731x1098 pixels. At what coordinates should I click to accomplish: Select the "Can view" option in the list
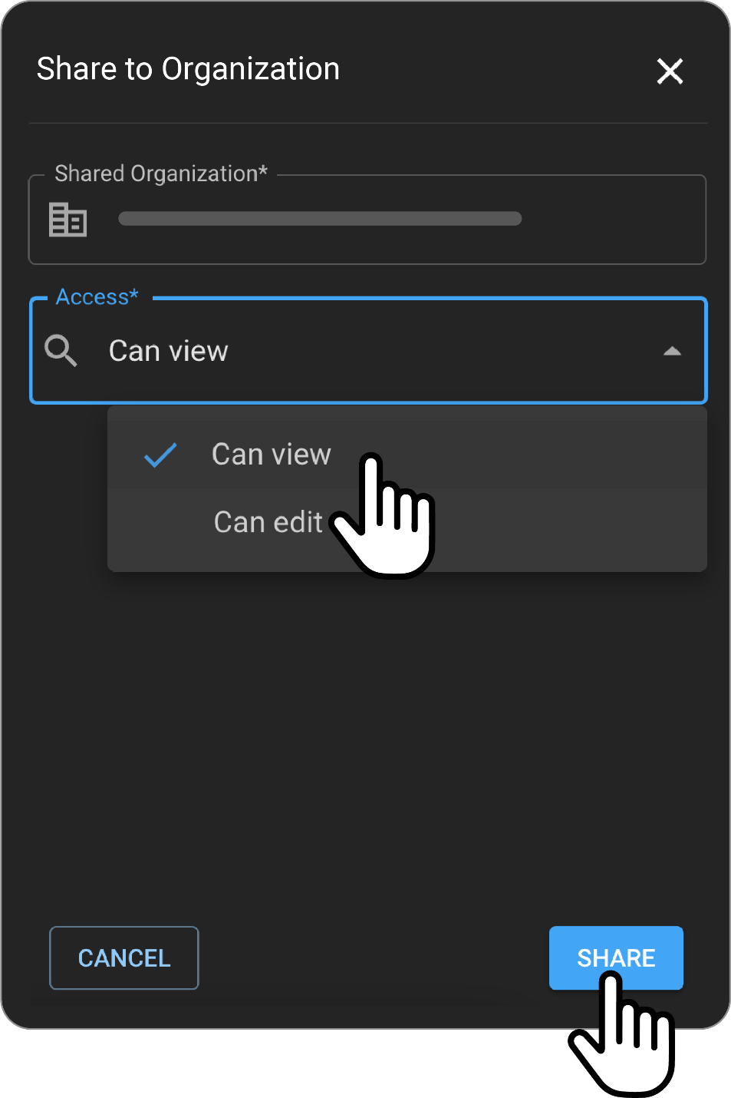[x=272, y=455]
